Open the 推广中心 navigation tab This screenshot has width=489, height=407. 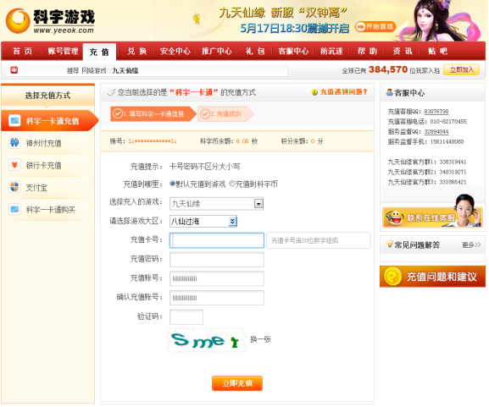point(216,51)
